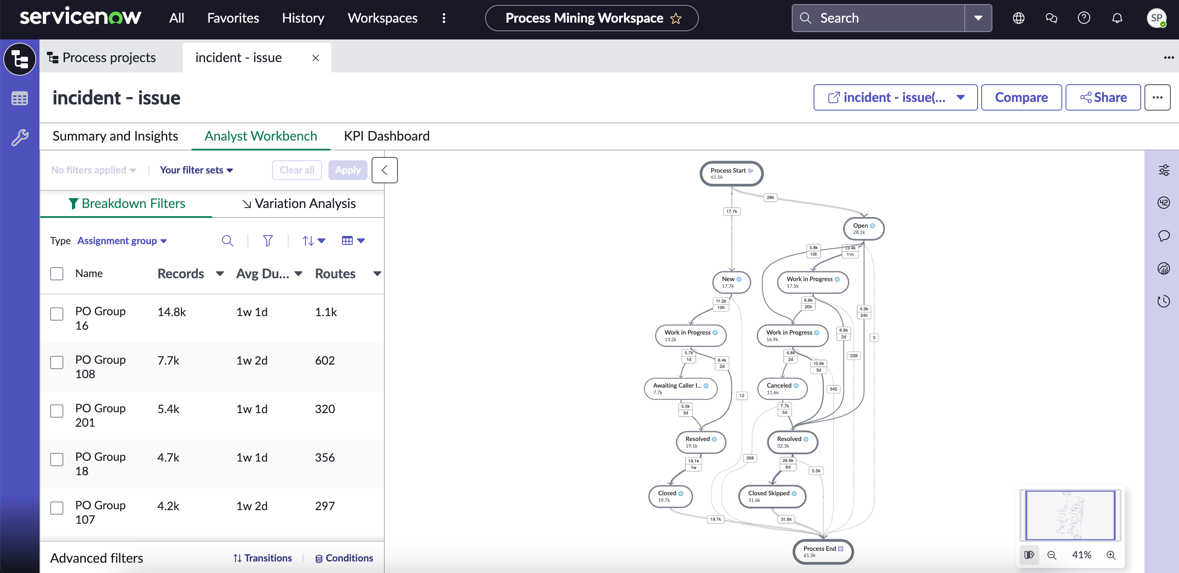Image resolution: width=1179 pixels, height=573 pixels.
Task: Open tab bar overflow ellipsis menu
Action: 1168,58
